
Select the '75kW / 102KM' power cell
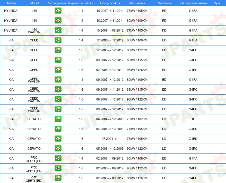(x=137, y=119)
